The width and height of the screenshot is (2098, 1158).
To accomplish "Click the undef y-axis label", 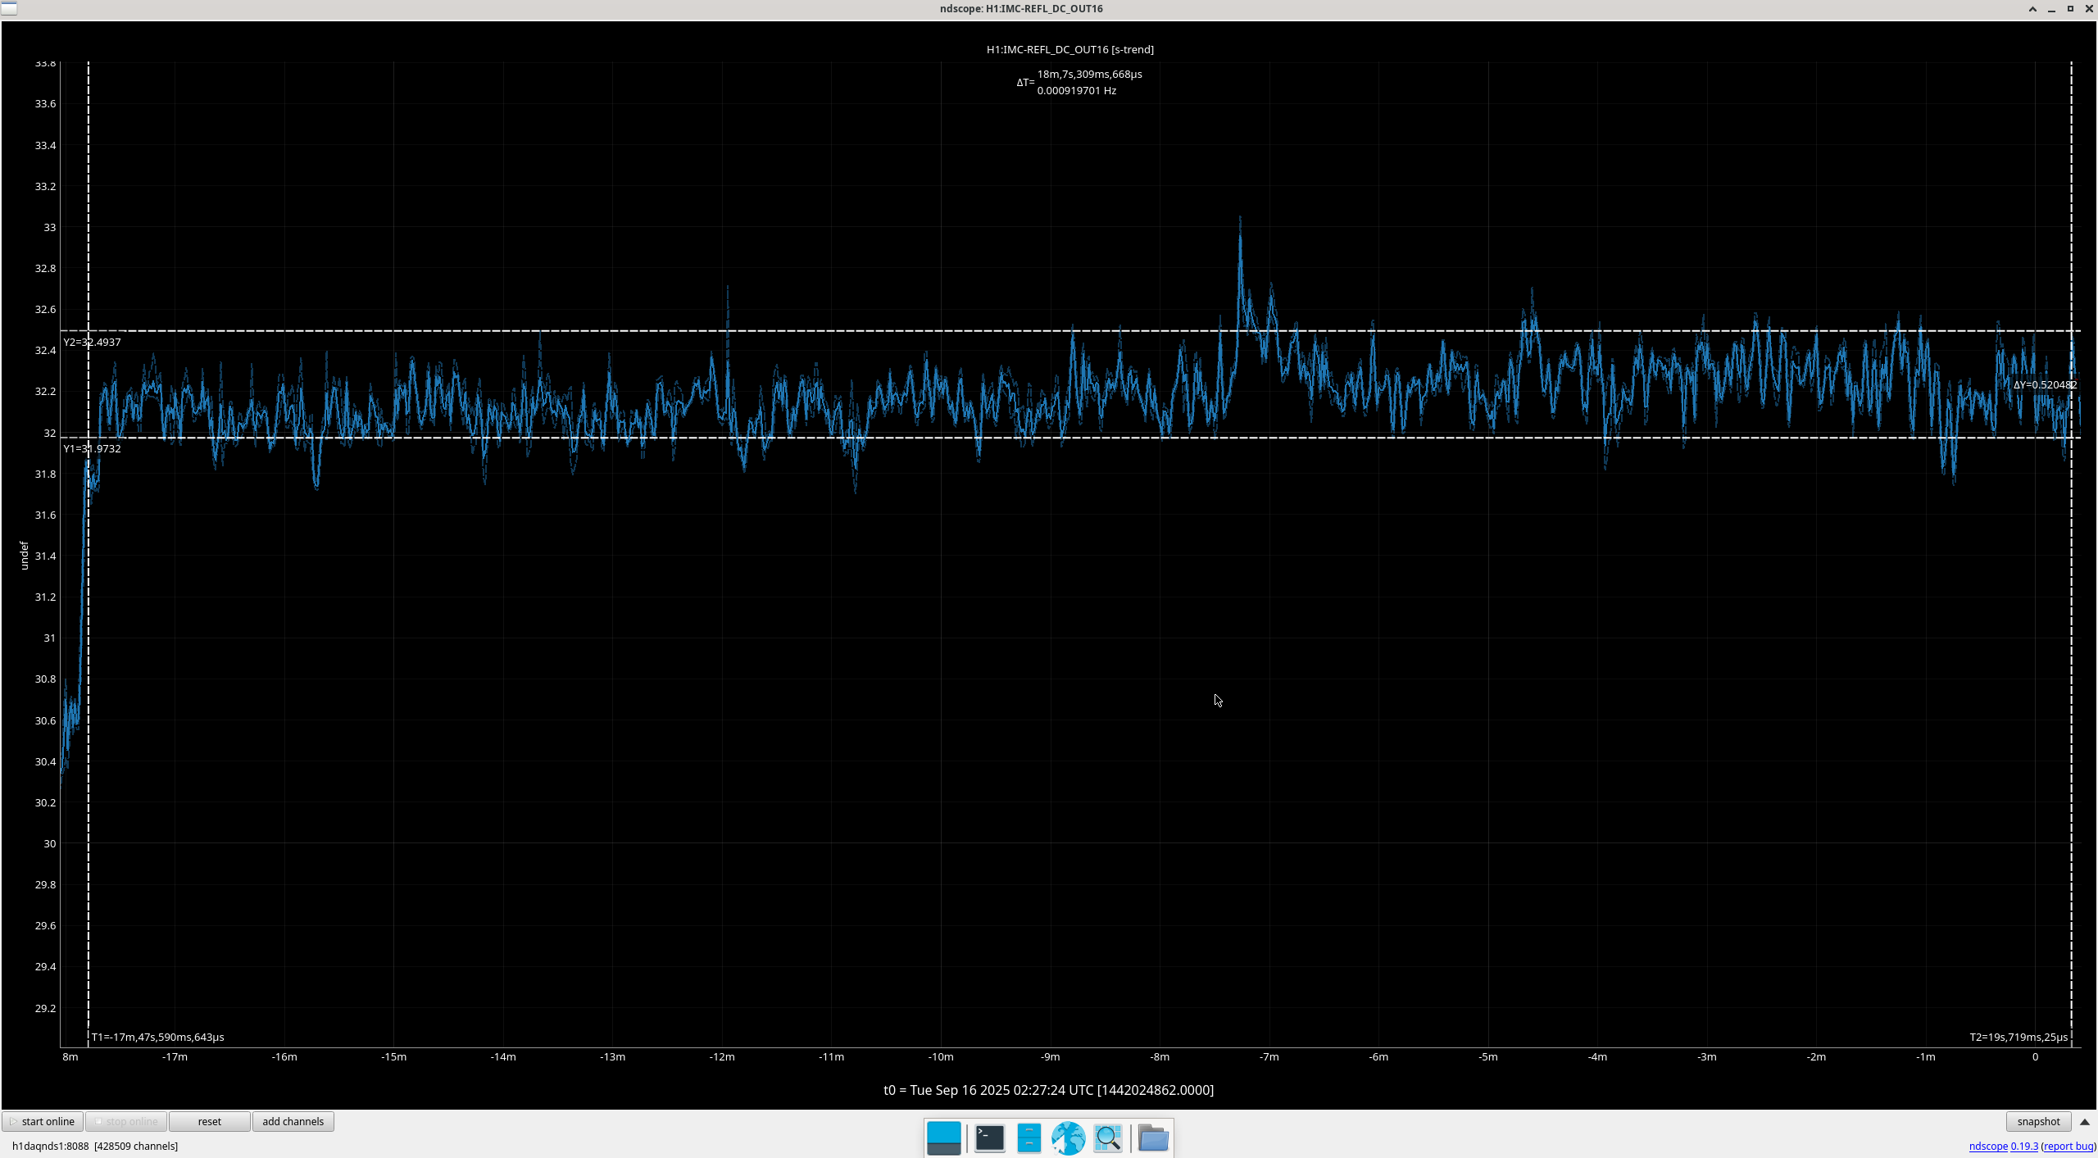I will [x=24, y=555].
